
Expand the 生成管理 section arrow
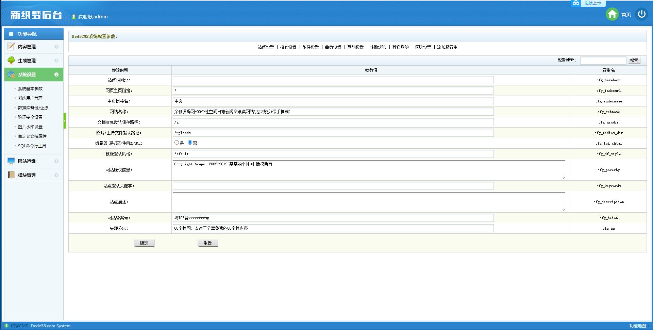click(56, 61)
